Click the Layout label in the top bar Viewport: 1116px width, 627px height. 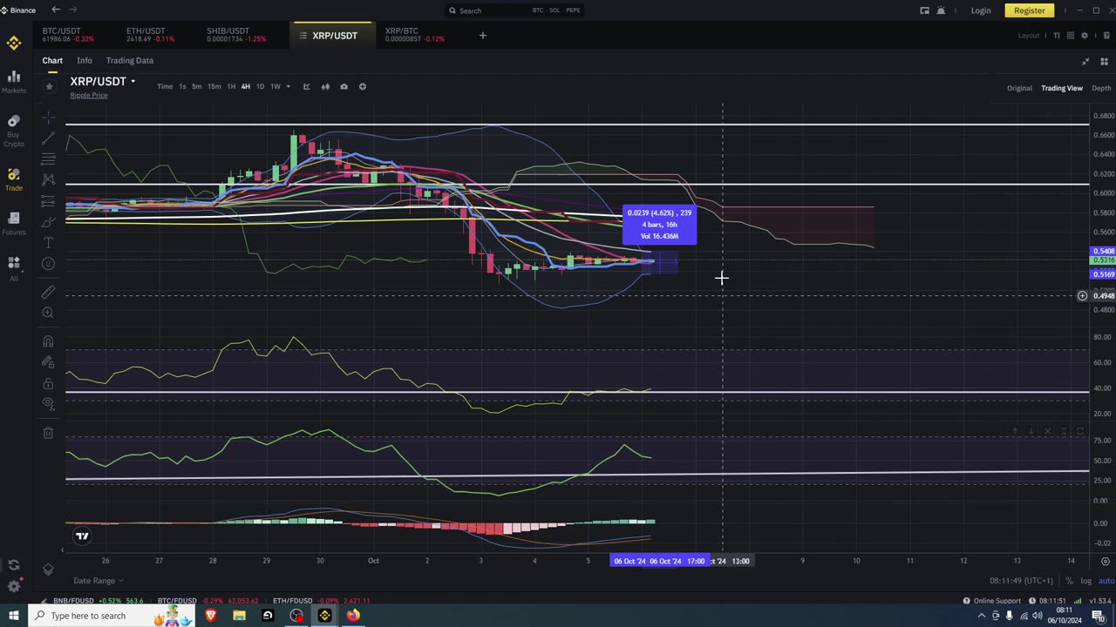coord(1029,36)
